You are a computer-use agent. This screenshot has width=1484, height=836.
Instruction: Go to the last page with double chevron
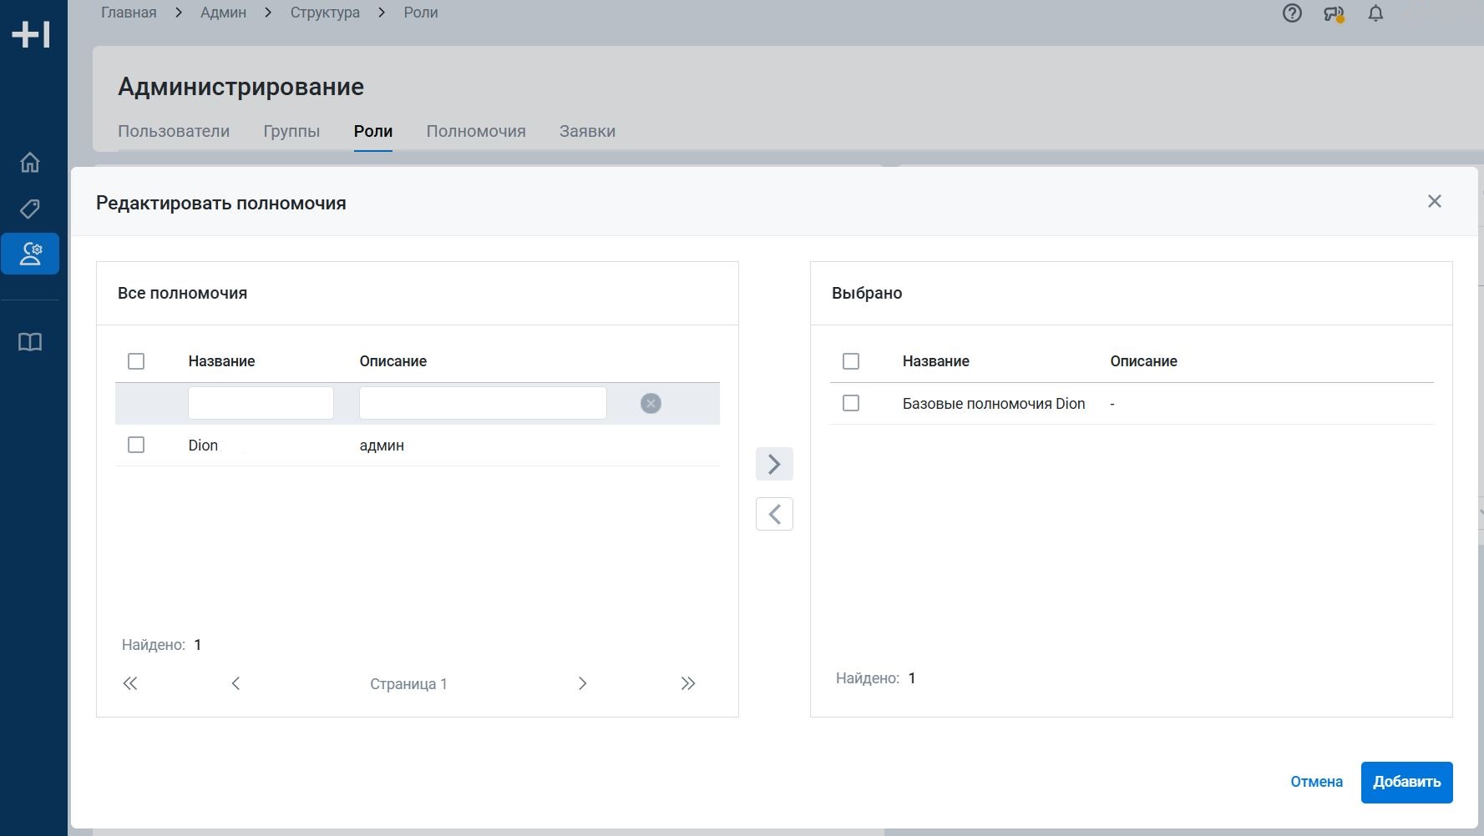687,684
